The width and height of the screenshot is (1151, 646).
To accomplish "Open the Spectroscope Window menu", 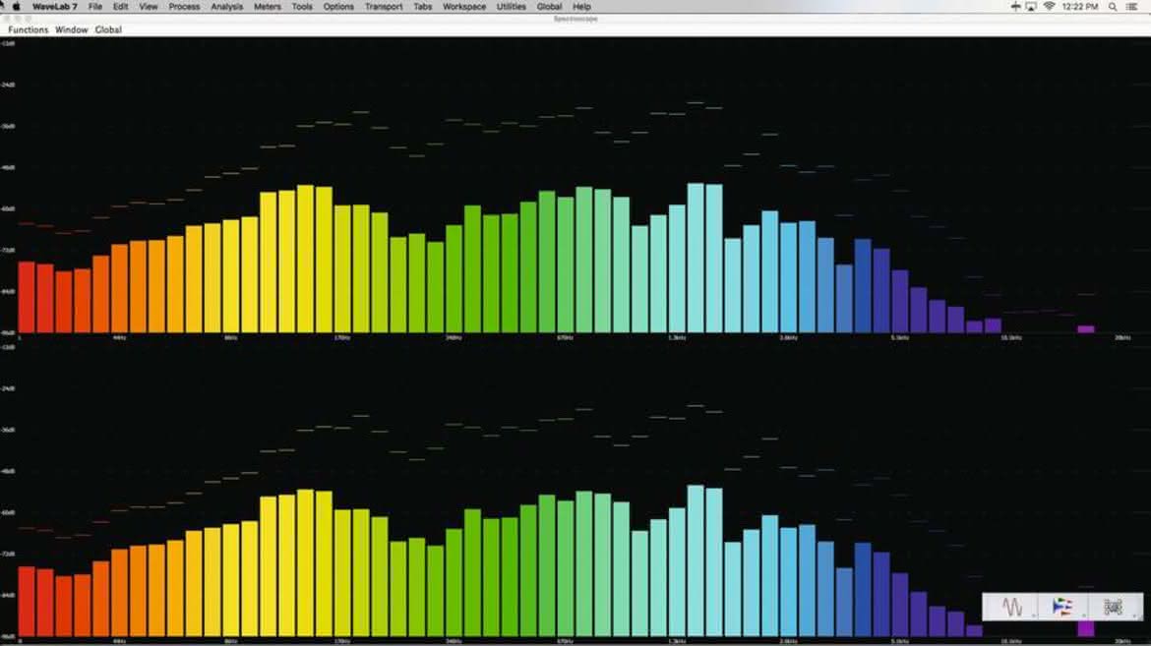I will [x=71, y=30].
